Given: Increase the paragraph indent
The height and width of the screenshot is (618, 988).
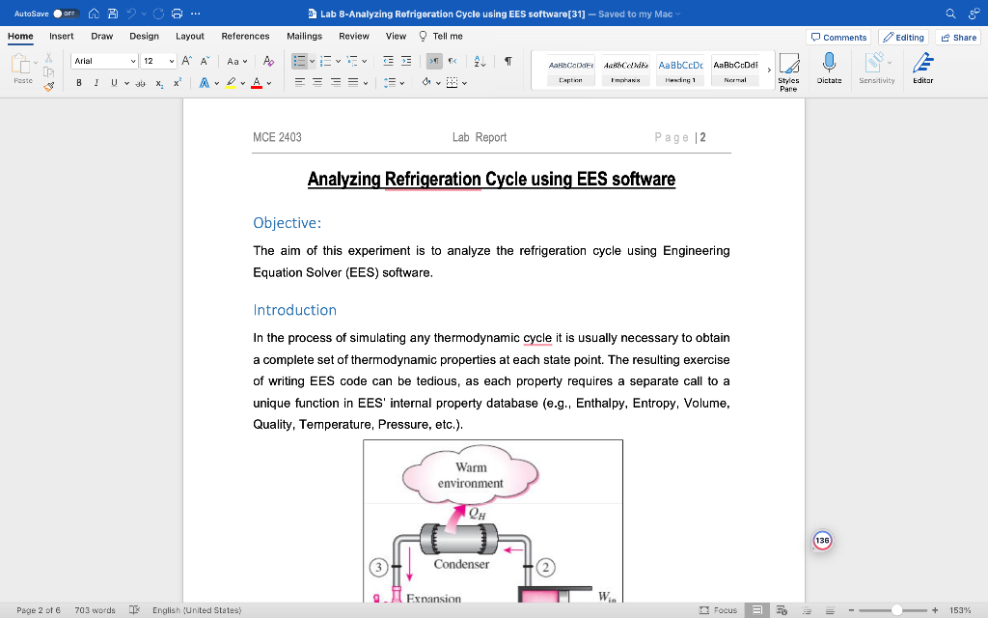Looking at the screenshot, I should 406,61.
